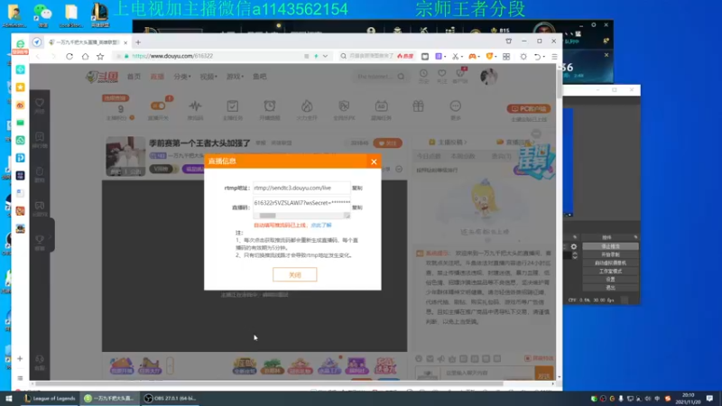Close the orange 直播信息 dialog with X

point(374,161)
